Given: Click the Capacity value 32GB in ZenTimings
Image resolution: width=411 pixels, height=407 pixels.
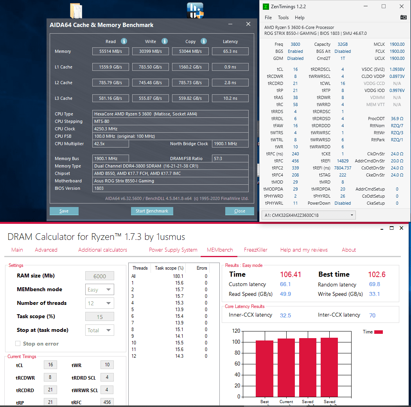Looking at the screenshot, I should (343, 44).
